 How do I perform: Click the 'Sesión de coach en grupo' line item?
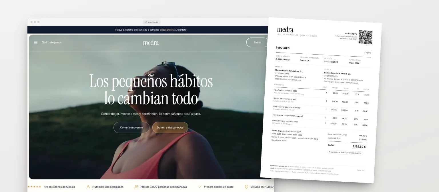point(284,99)
